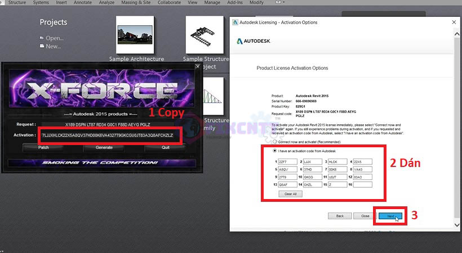Open the Sample Architecture project thumbnail
This screenshot has height=253, width=462.
[135, 35]
